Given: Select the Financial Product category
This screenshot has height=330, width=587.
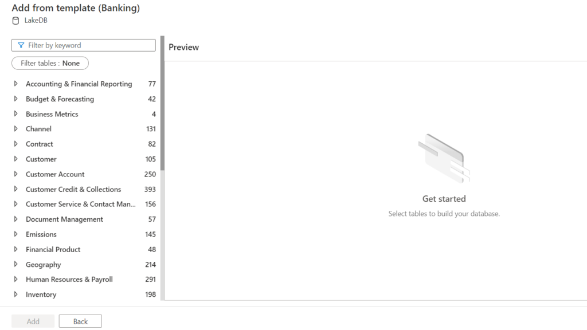Looking at the screenshot, I should pos(53,249).
